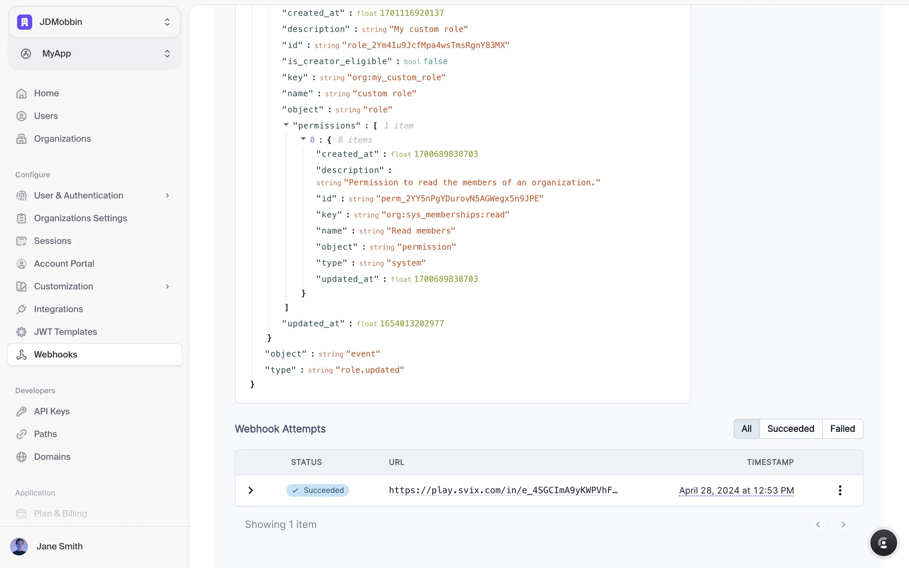The height and width of the screenshot is (568, 909).
Task: Click the Organizations building icon
Action: [x=21, y=139]
